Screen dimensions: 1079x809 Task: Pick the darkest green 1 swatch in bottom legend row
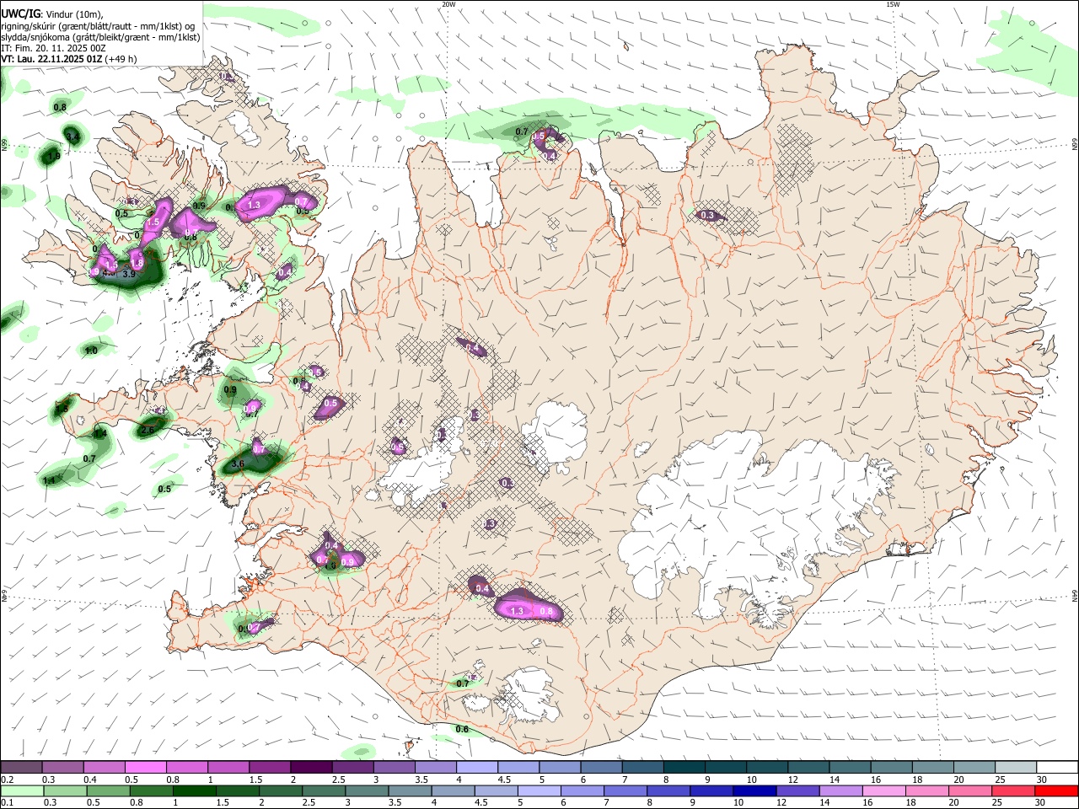[195, 790]
